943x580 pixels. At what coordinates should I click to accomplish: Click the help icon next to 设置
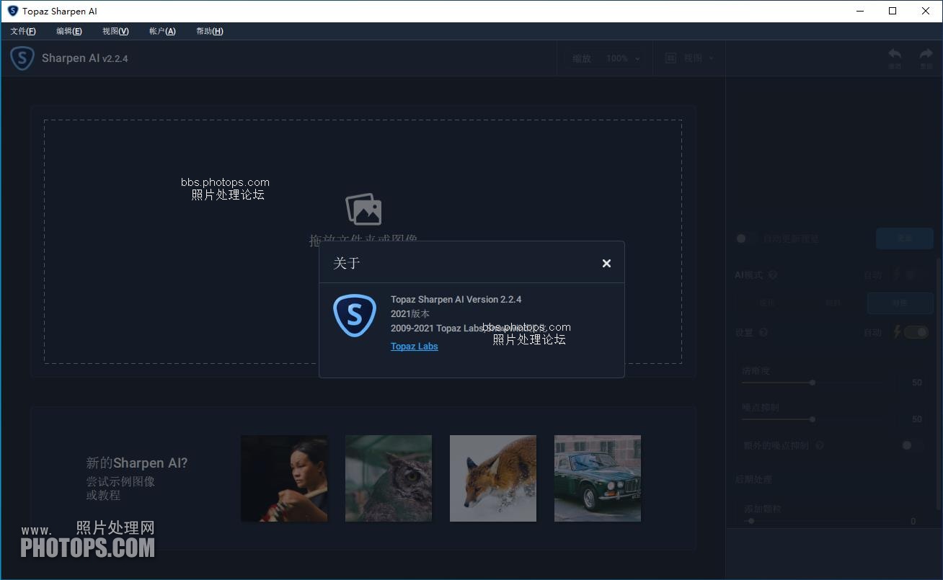click(x=763, y=333)
